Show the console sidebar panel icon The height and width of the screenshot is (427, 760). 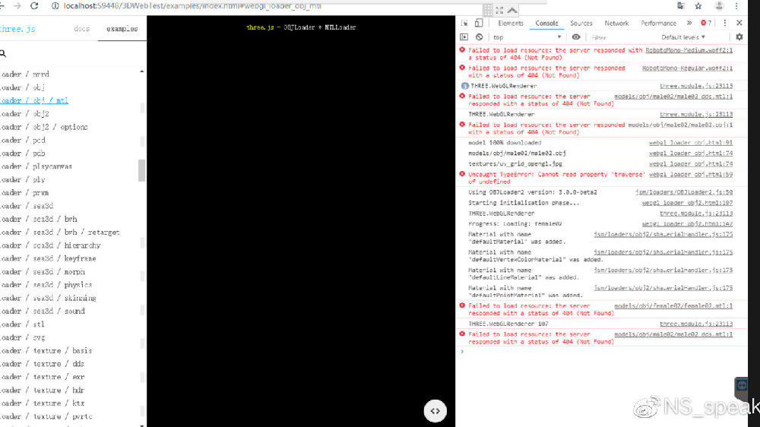tap(464, 36)
